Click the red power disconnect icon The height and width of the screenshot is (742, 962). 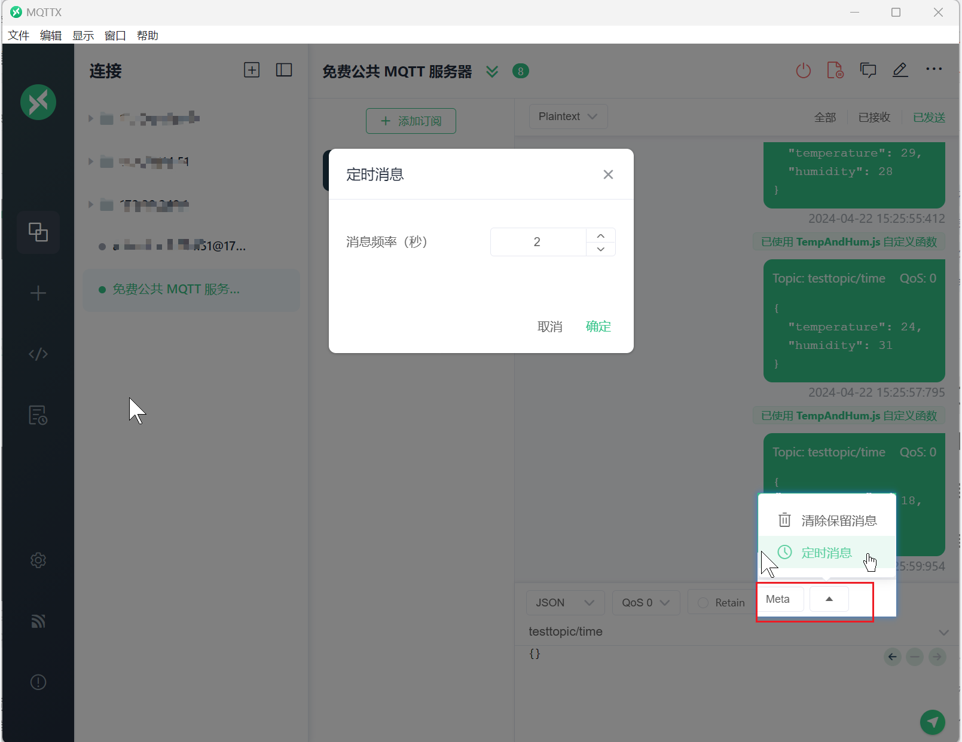(x=804, y=70)
